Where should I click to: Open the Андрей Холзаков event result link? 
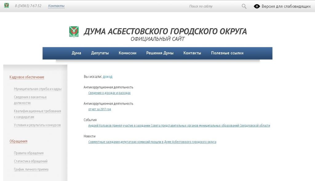tap(179, 125)
